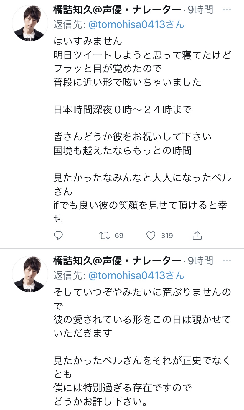The image size is (244, 410).
Task: Tap the reply speech bubble icon
Action: pos(58,235)
